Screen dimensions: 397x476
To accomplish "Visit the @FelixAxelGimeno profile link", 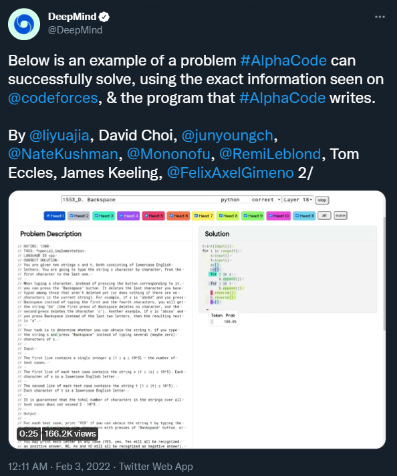I will click(231, 172).
